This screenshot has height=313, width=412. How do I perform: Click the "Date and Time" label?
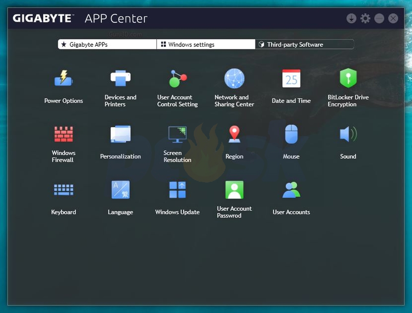291,101
